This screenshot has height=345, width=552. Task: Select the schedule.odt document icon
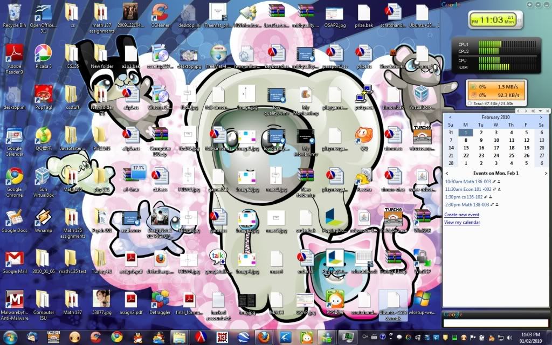pyautogui.click(x=364, y=263)
